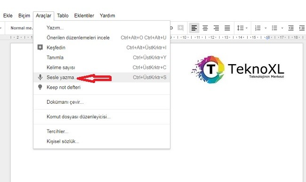Open the Normal me. style dropdown
Viewport: 306px width, 182px height.
point(22,28)
